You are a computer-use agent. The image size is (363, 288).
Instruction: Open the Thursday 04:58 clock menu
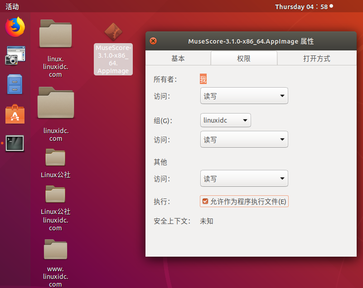[304, 6]
